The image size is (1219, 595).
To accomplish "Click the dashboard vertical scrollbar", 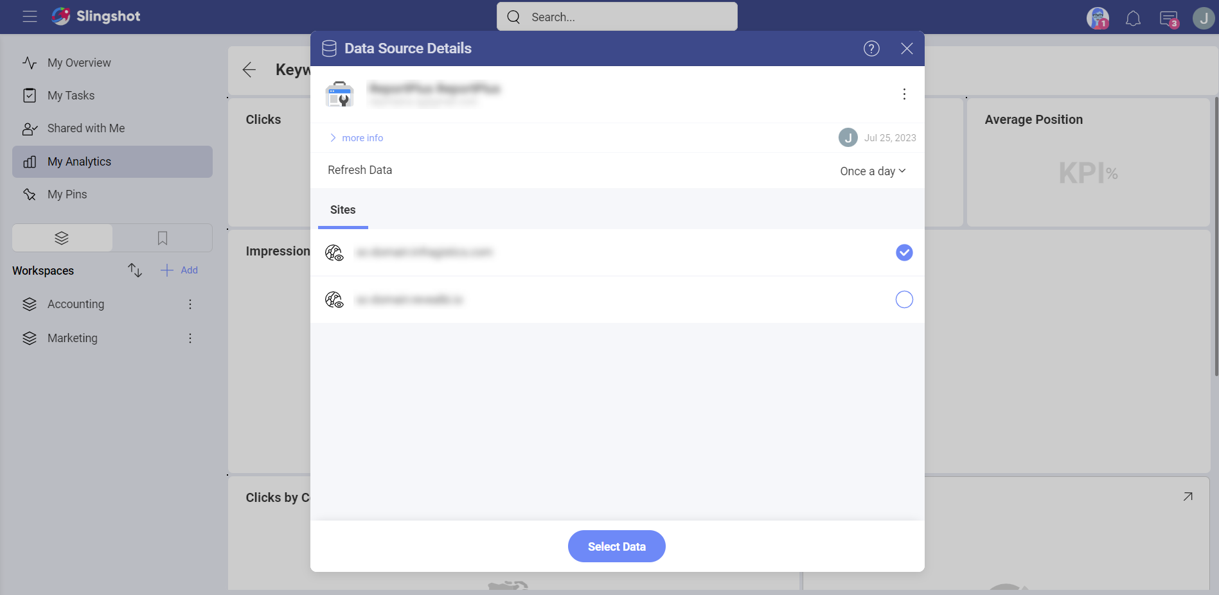I will 1216,236.
